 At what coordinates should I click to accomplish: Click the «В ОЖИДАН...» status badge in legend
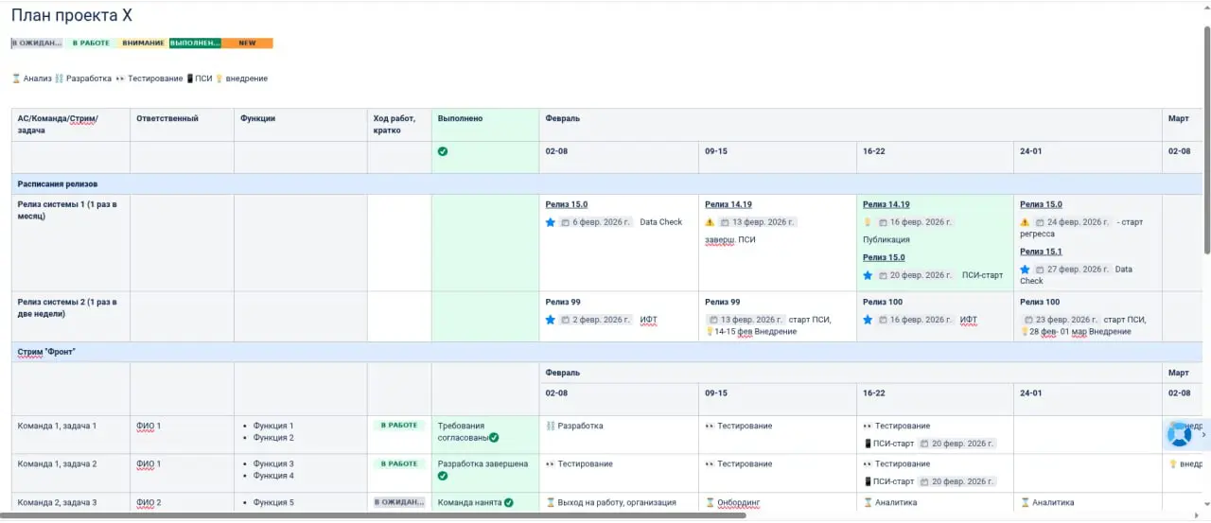point(37,44)
